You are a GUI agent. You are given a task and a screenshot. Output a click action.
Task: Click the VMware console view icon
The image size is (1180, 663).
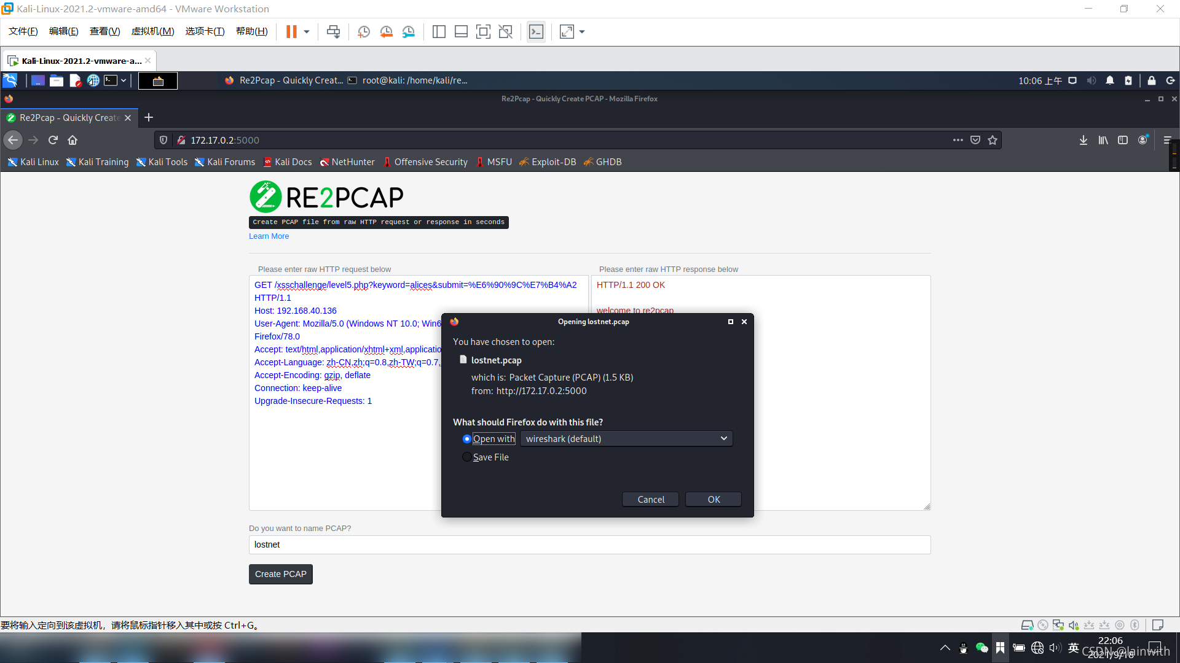[536, 31]
